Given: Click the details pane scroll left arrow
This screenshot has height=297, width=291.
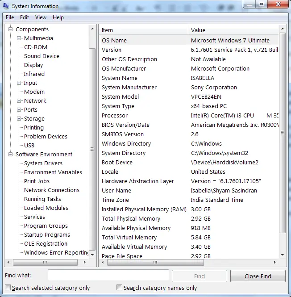Looking at the screenshot, I should click(x=103, y=262).
